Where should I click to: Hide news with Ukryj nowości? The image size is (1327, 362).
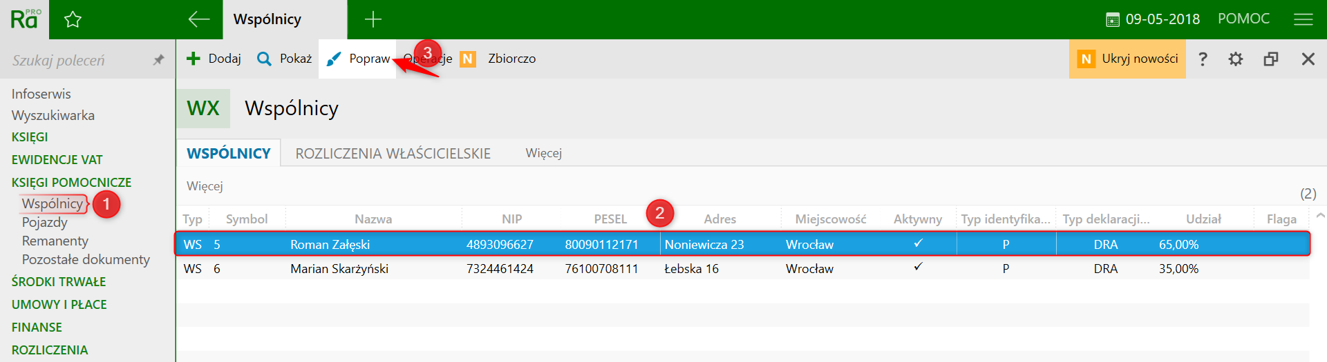click(x=1127, y=59)
